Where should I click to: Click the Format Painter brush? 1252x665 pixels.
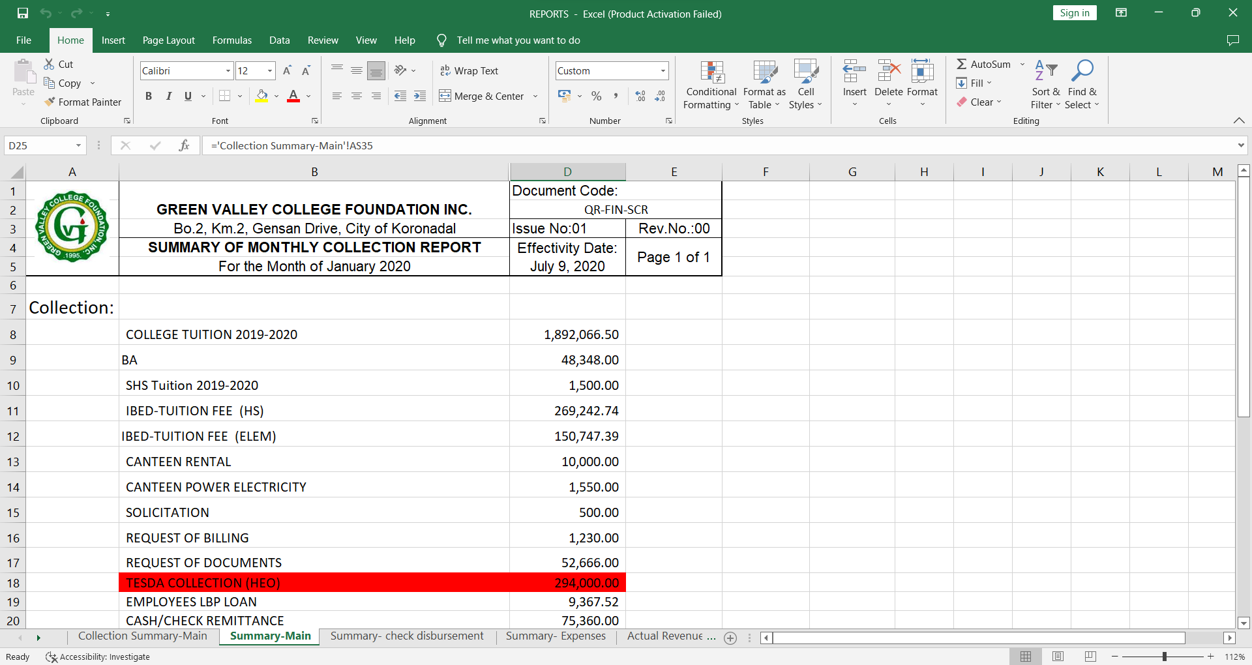pyautogui.click(x=50, y=102)
